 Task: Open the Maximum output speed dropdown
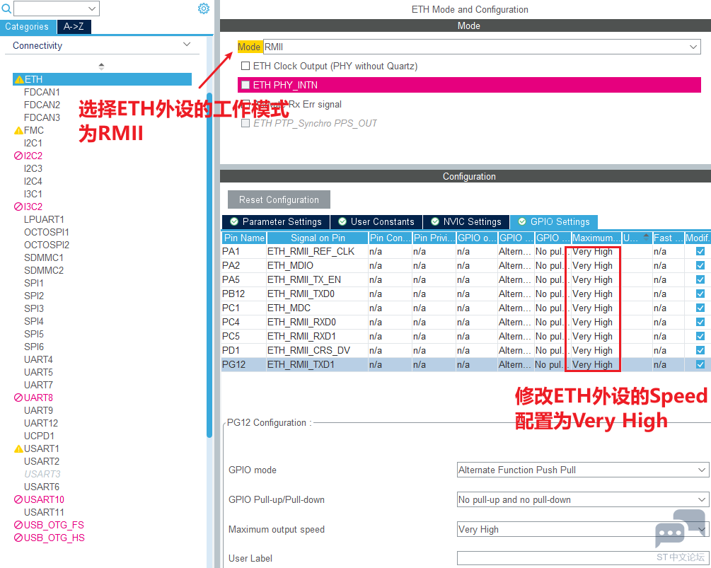coord(583,530)
